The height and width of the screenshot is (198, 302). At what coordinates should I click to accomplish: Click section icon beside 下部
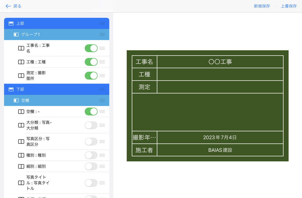[11, 89]
